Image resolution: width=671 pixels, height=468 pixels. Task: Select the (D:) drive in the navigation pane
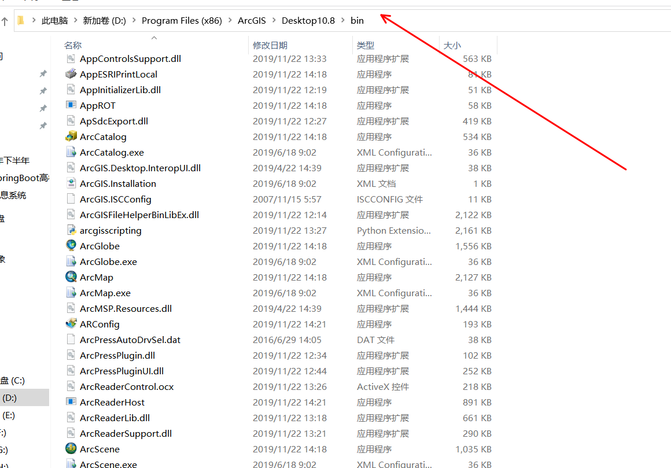pyautogui.click(x=24, y=397)
